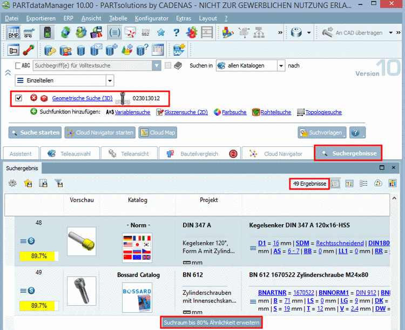Viewport: 405px width, 330px height.
Task: Remove the geometric search with red X
Action: tap(33, 98)
